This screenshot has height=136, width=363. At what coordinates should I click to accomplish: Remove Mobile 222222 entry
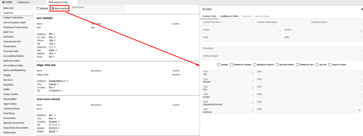[59, 128]
